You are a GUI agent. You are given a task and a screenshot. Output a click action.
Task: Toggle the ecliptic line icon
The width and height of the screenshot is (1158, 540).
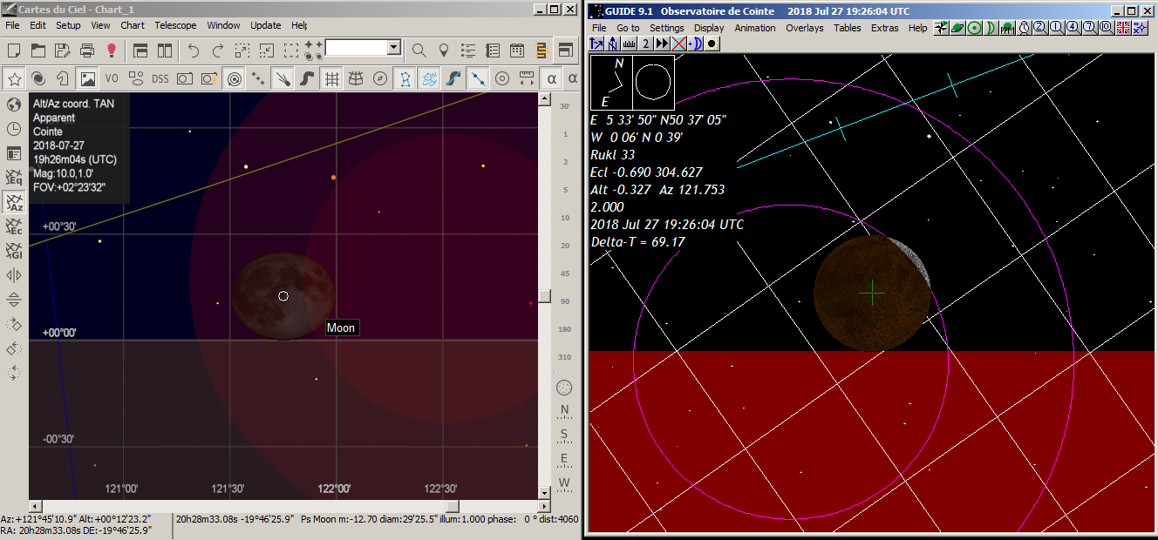[x=478, y=78]
